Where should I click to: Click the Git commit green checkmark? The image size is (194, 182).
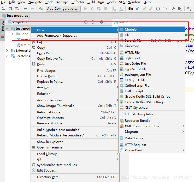point(144,9)
